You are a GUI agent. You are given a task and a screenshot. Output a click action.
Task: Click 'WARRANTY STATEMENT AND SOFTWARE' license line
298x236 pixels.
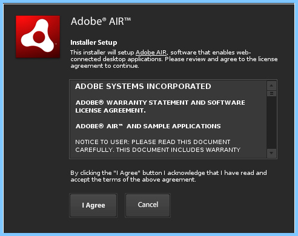point(161,103)
